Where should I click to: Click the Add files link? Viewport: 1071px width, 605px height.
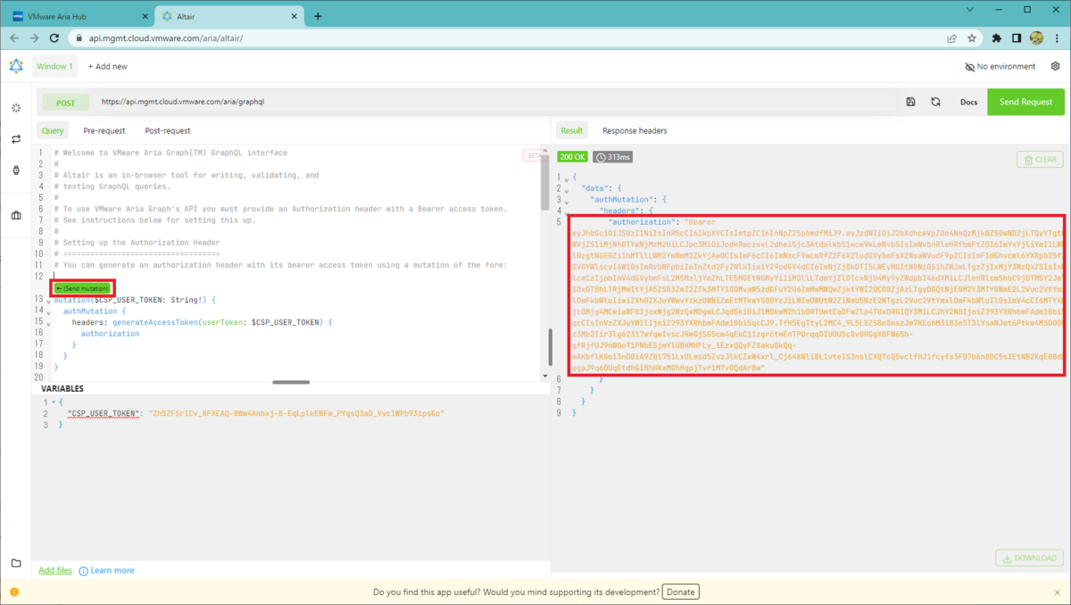(55, 570)
